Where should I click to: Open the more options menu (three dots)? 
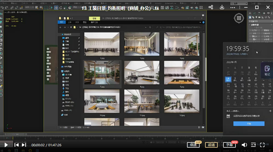233,7
